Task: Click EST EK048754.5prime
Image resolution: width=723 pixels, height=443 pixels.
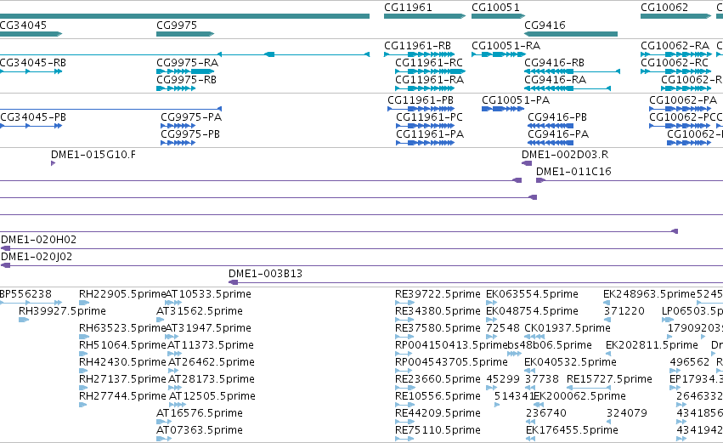Action: pyautogui.click(x=532, y=311)
